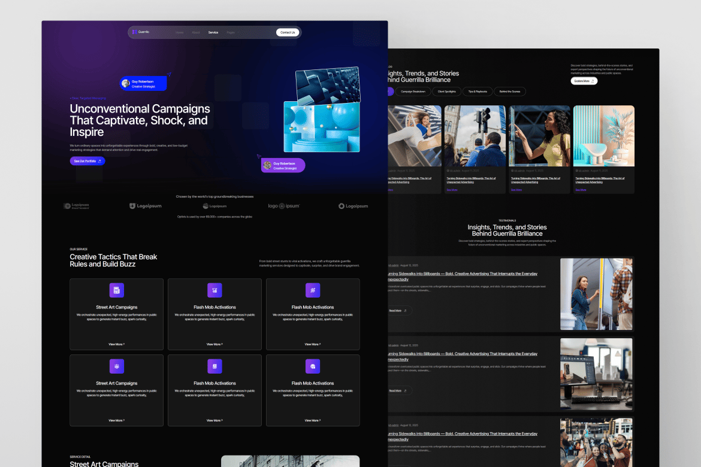Viewport: 701px width, 467px height.
Task: Click View More on first-row Street Art Campaigns
Action: (x=117, y=344)
